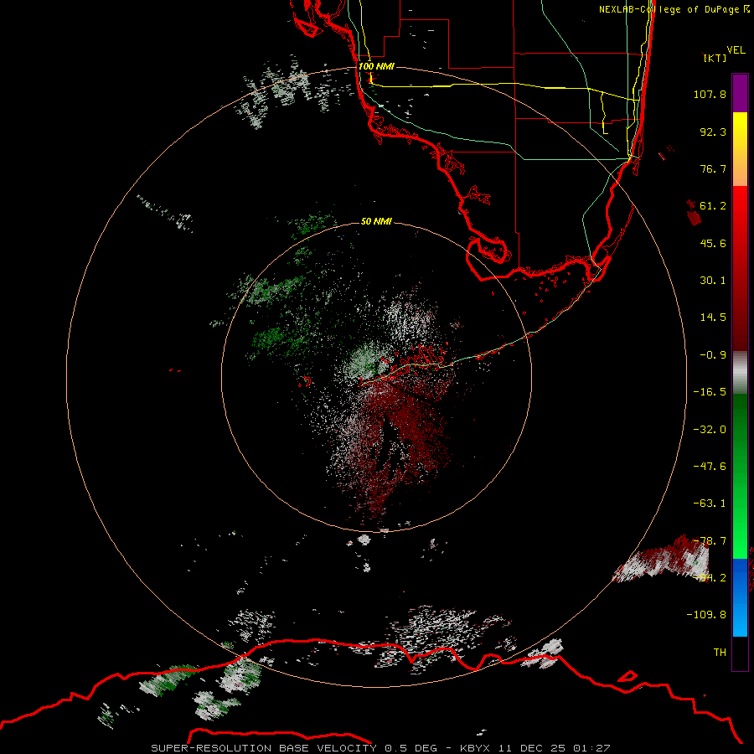Click the [KT] units label

point(715,58)
